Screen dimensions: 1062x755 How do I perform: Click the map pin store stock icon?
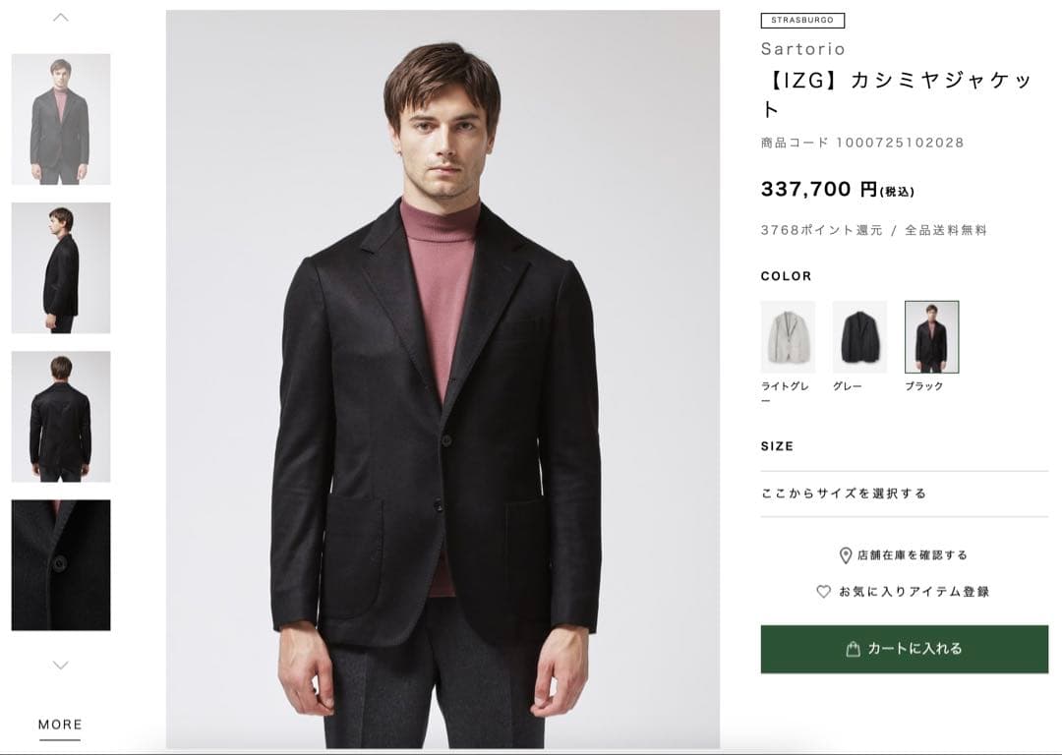[x=845, y=555]
